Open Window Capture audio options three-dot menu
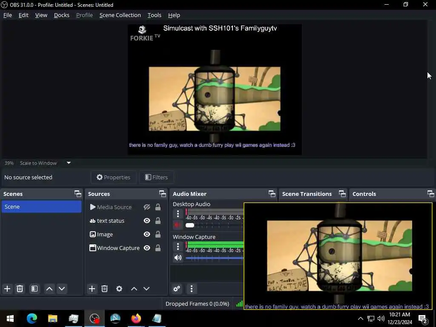436x327 pixels. coord(178,247)
